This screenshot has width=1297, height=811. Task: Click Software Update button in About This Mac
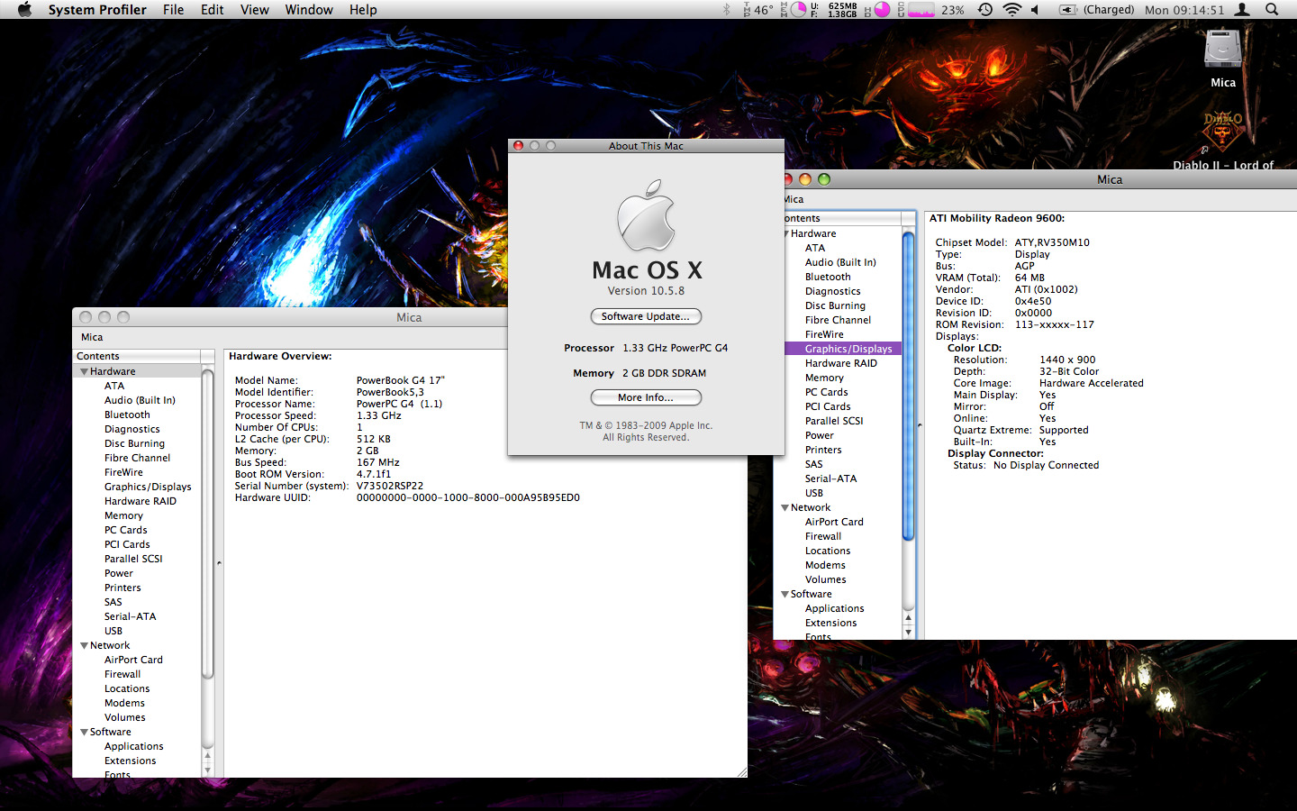point(646,316)
